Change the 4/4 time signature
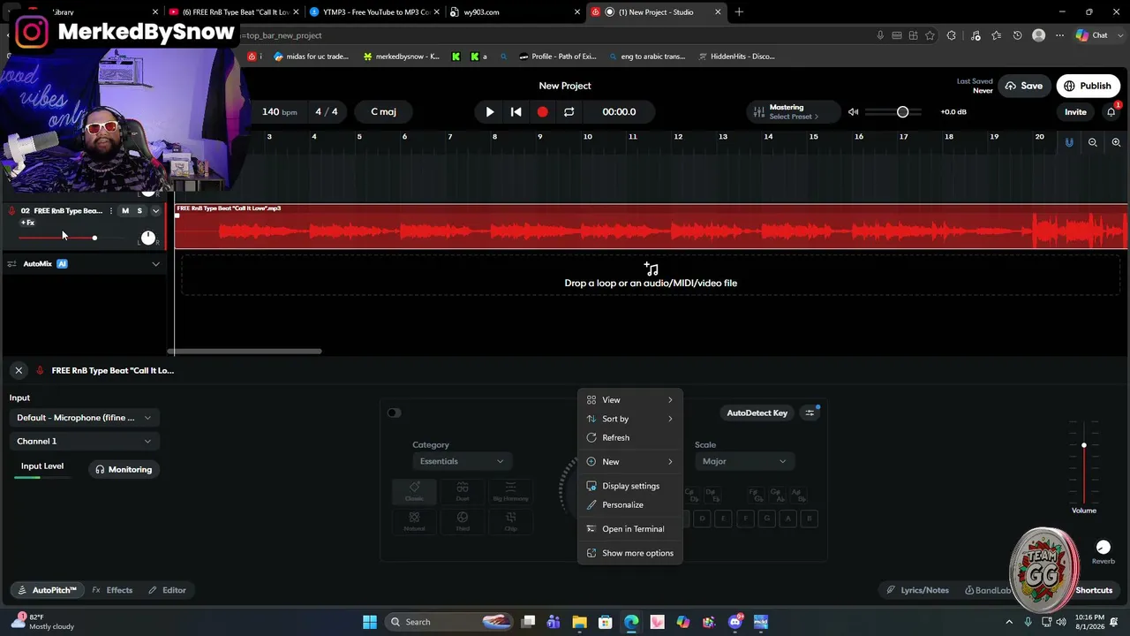Screen dimensions: 1130x636 (x=327, y=112)
